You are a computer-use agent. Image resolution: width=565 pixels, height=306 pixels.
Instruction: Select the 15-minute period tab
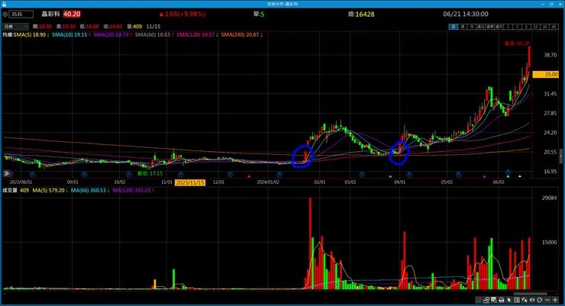535,27
